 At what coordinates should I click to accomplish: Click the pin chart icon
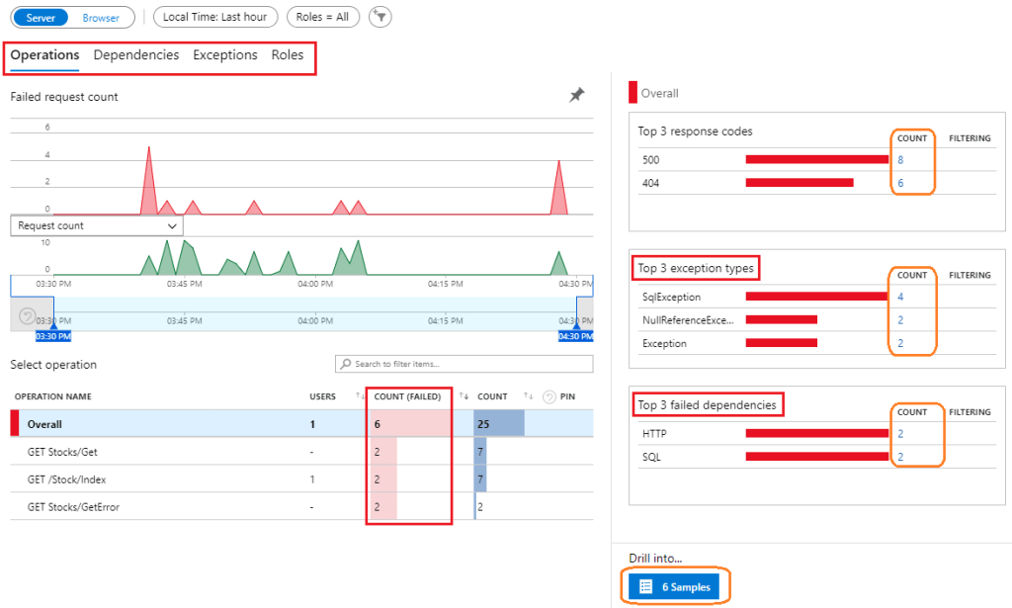point(577,95)
